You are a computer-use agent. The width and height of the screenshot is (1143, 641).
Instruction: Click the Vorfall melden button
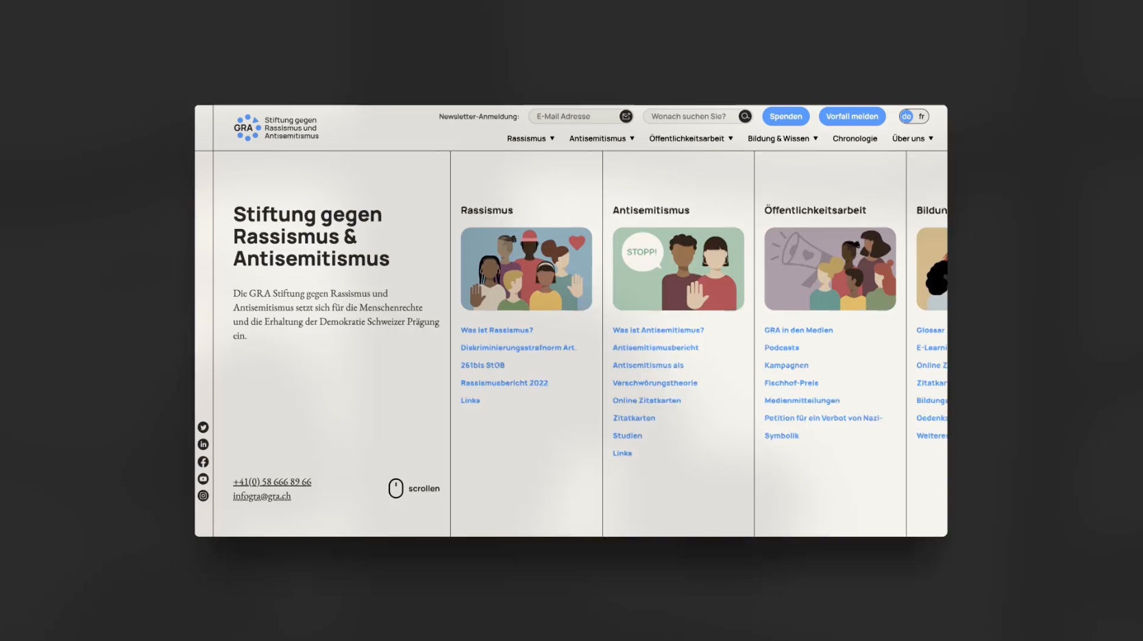[x=852, y=117]
